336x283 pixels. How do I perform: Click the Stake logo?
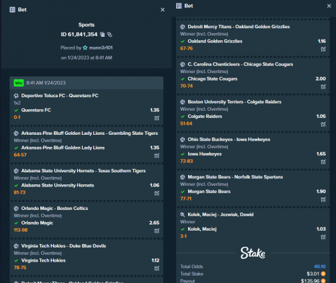pos(253,253)
